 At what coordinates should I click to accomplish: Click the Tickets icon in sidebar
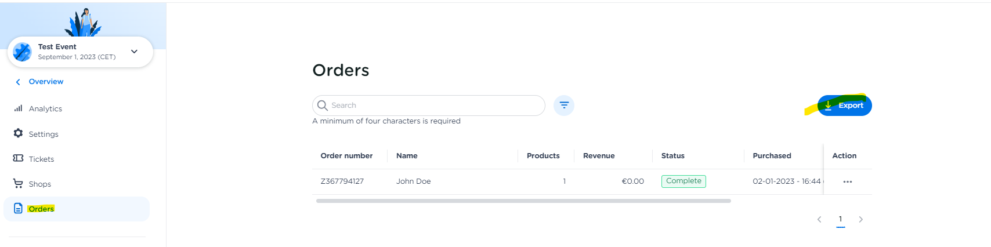click(18, 158)
